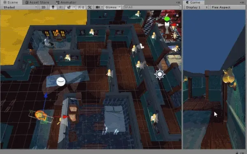247x154 pixels.
Task: Click the red move-gizmo axis arrow
Action: click(65, 117)
